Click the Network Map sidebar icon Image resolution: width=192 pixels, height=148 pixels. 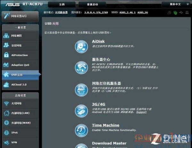[x=6, y=36]
